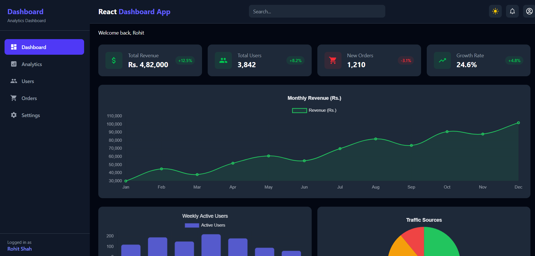Open the Users page in sidebar
This screenshot has height=256, width=535.
click(x=44, y=81)
